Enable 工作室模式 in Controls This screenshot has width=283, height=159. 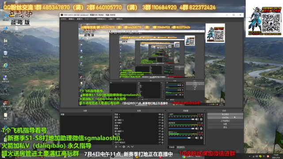225,121
